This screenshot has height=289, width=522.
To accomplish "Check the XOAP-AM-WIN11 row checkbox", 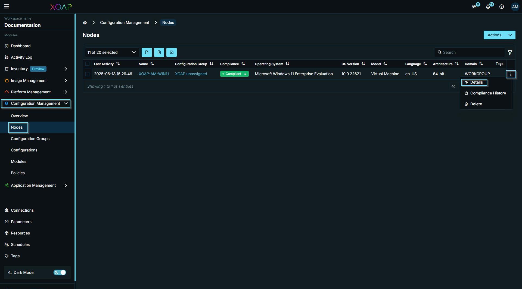I will click(87, 74).
